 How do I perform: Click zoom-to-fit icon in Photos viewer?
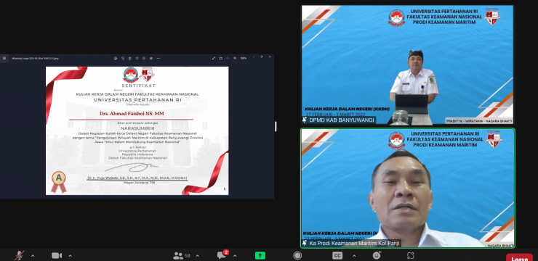coord(221,58)
